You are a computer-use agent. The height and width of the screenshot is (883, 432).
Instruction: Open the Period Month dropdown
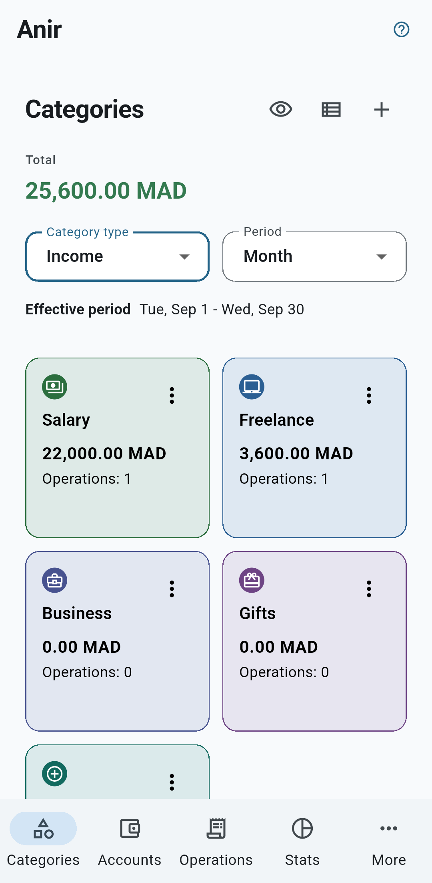click(x=314, y=257)
